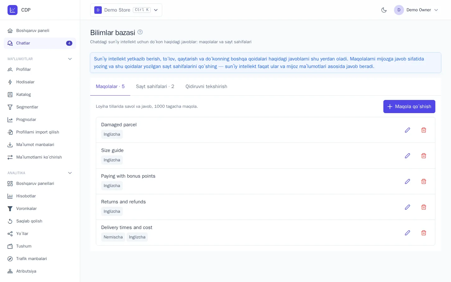Go to Saqlab qolish page
The height and width of the screenshot is (282, 451).
40,221
